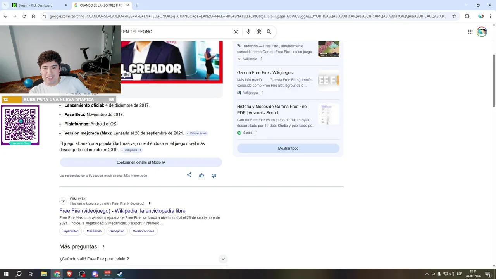The image size is (496, 279).
Task: Open File Explorer from the taskbar
Action: click(x=44, y=274)
